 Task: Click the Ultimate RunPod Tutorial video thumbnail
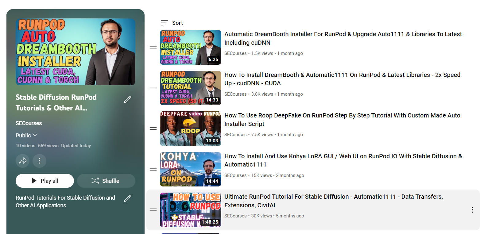point(190,209)
